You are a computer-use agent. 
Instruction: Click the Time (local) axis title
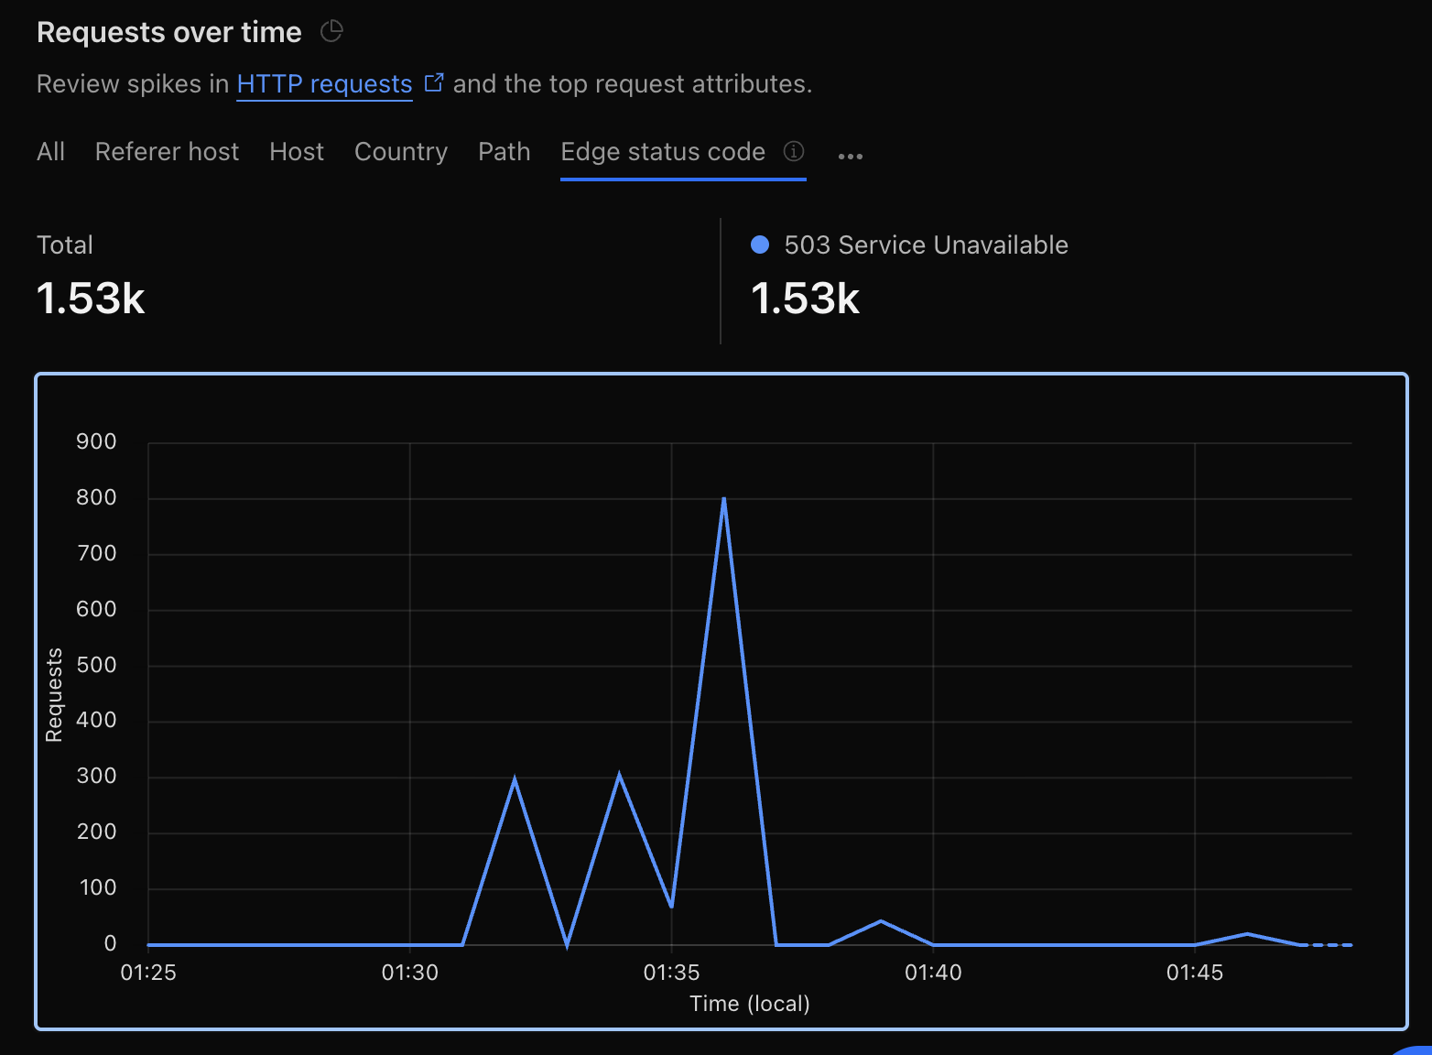click(x=750, y=1004)
